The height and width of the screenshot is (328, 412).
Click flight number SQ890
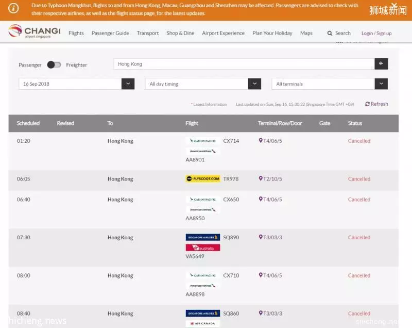click(x=231, y=237)
